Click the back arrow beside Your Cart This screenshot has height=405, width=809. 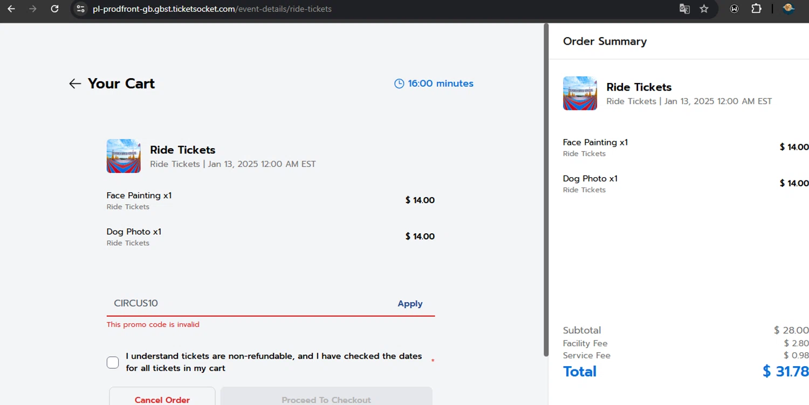pos(75,83)
